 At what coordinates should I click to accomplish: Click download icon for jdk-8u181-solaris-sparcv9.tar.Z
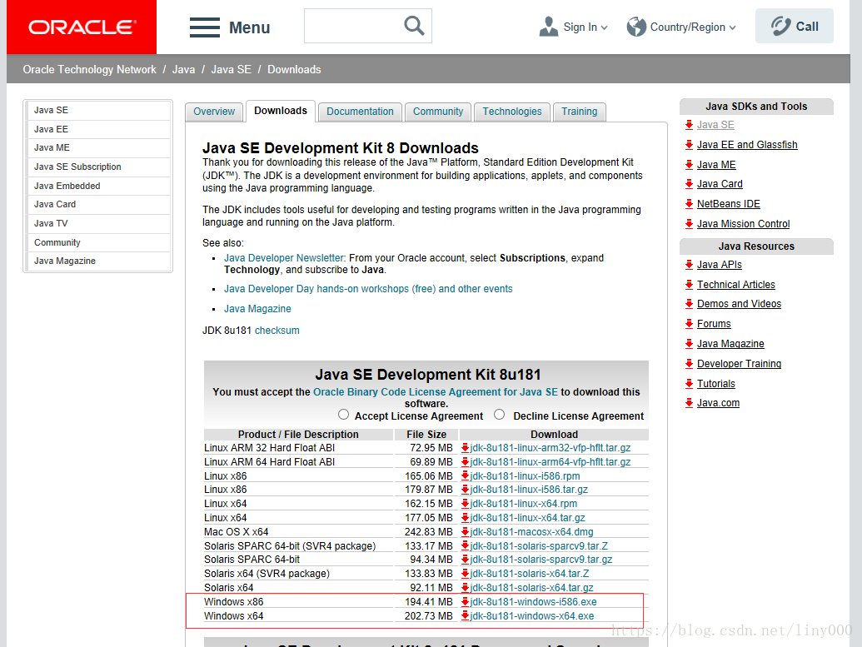click(x=465, y=546)
